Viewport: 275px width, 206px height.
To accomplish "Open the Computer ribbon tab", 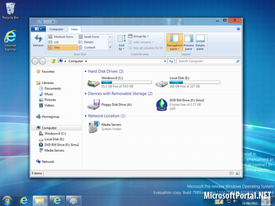I will [56, 29].
